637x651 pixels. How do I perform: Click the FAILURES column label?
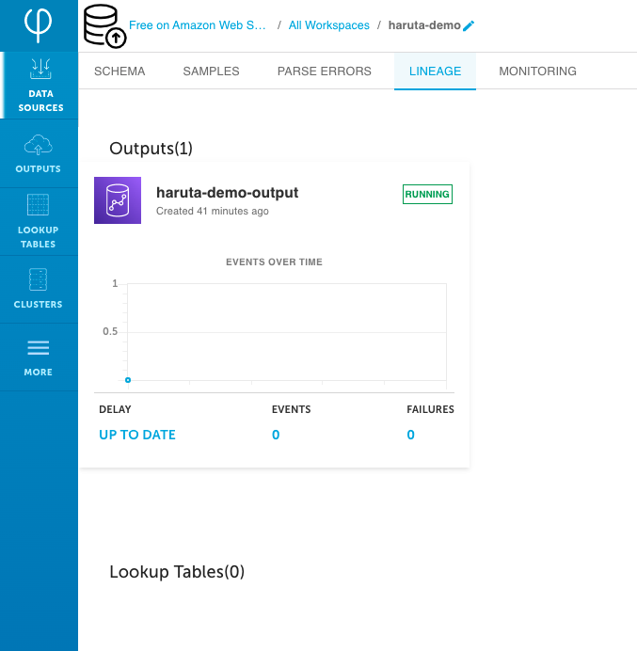pyautogui.click(x=430, y=409)
